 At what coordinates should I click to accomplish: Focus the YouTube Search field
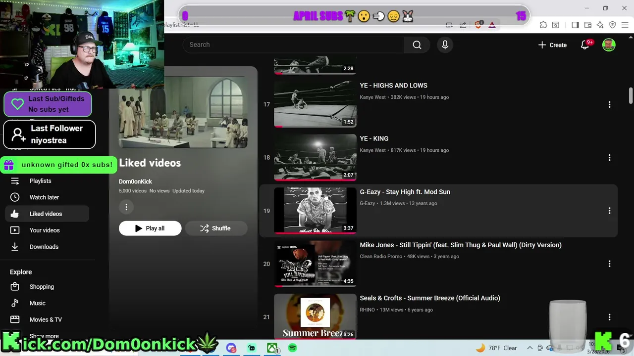coord(293,45)
